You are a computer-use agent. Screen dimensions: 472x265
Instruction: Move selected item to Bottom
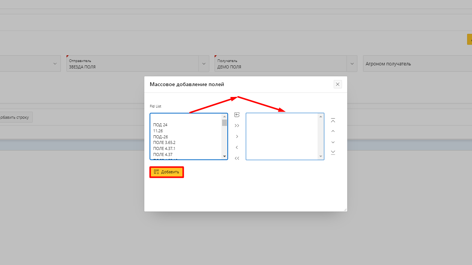(333, 152)
